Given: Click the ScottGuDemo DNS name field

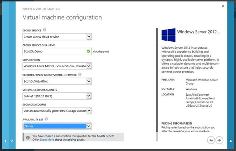Looking at the screenshot, I should [x=57, y=51].
